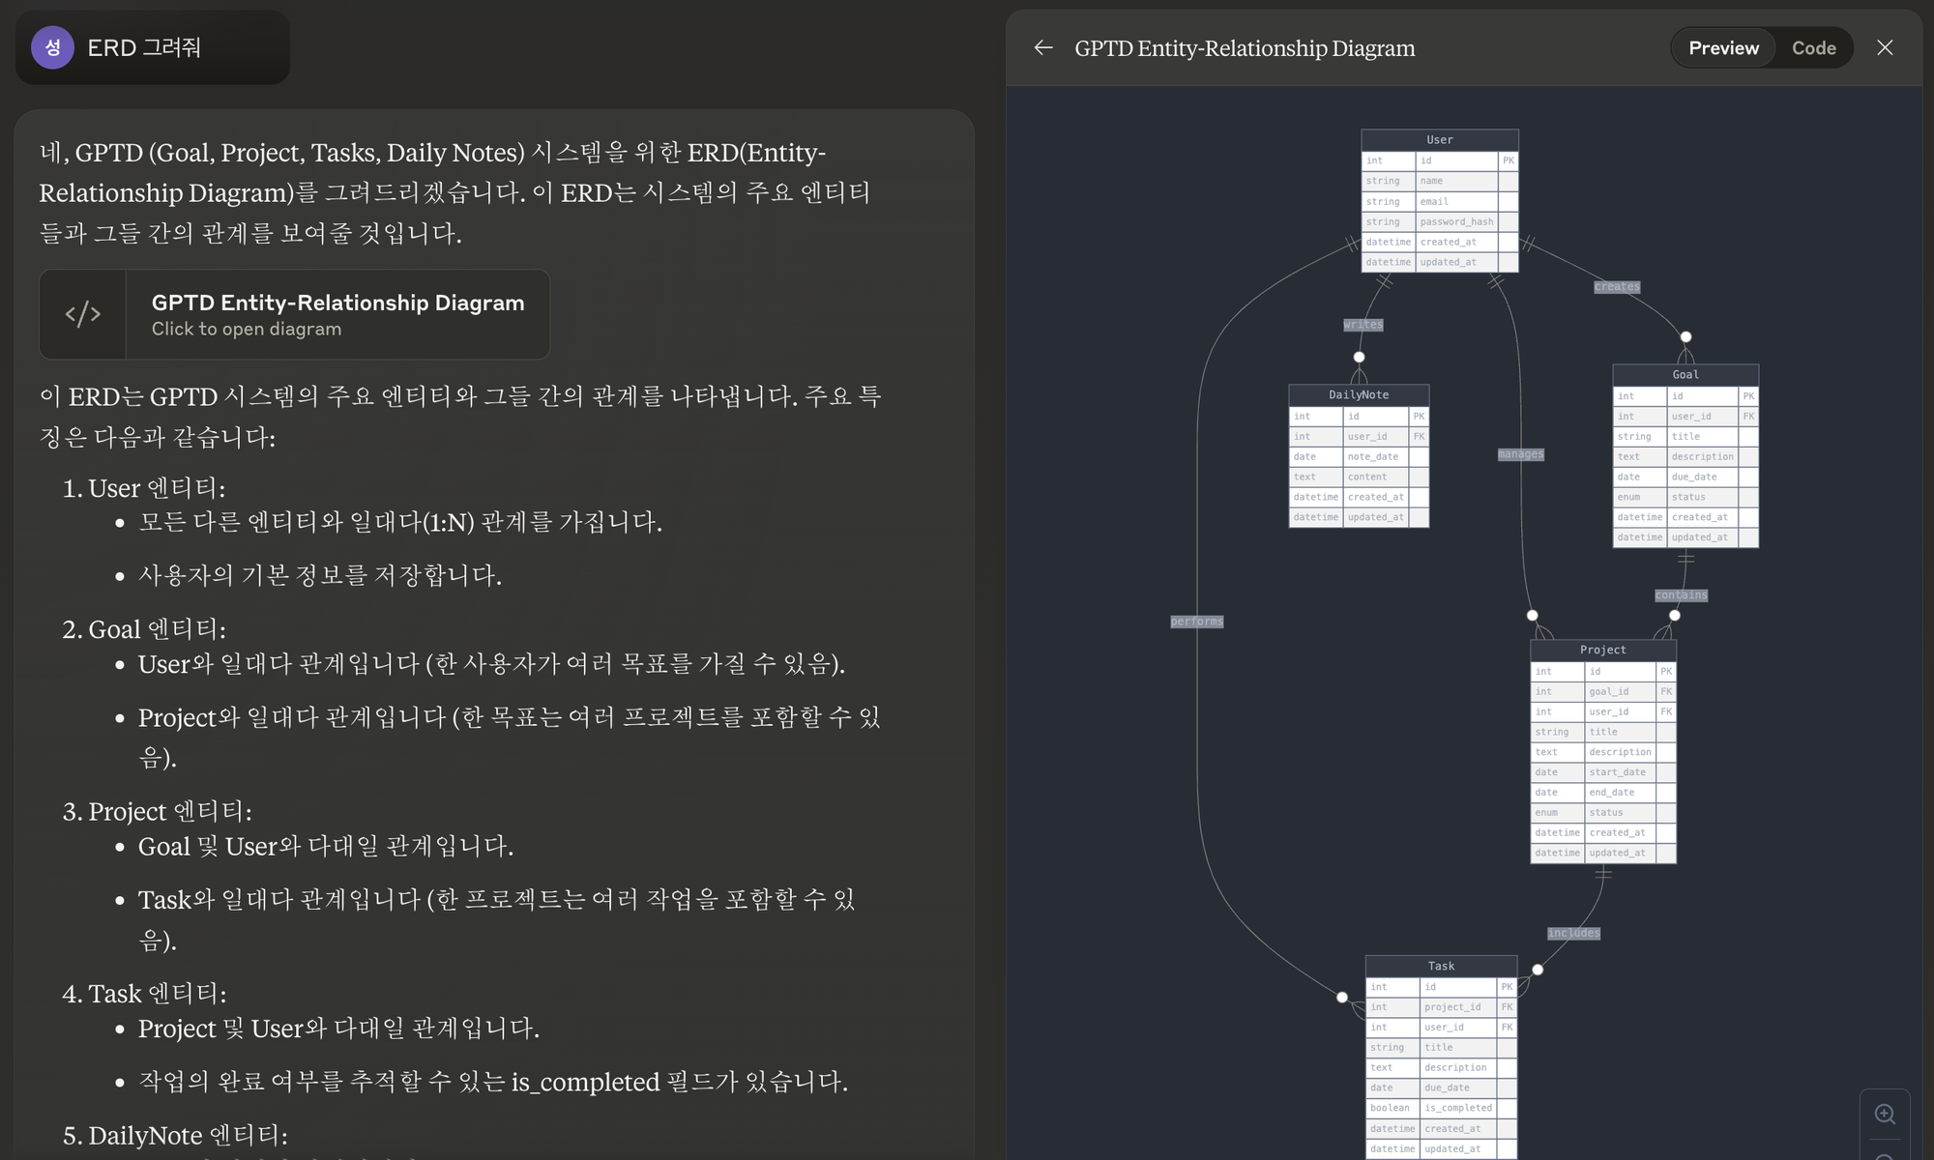Screen dimensions: 1934x1160
Task: Select the Task entity header
Action: click(1441, 966)
